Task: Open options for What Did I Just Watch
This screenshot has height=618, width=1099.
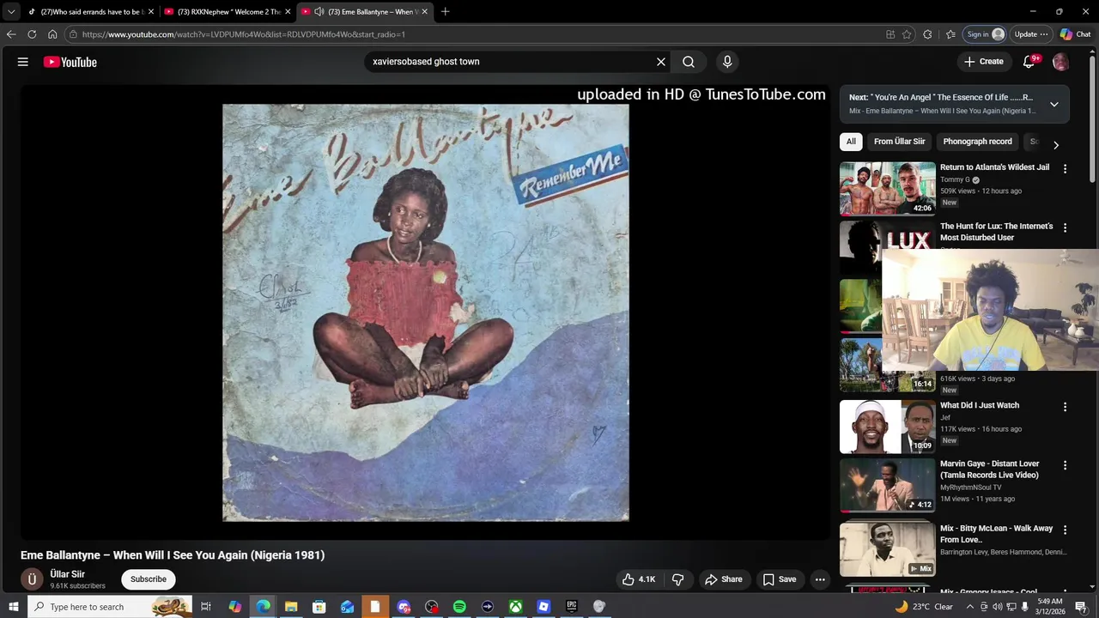Action: click(x=1065, y=407)
